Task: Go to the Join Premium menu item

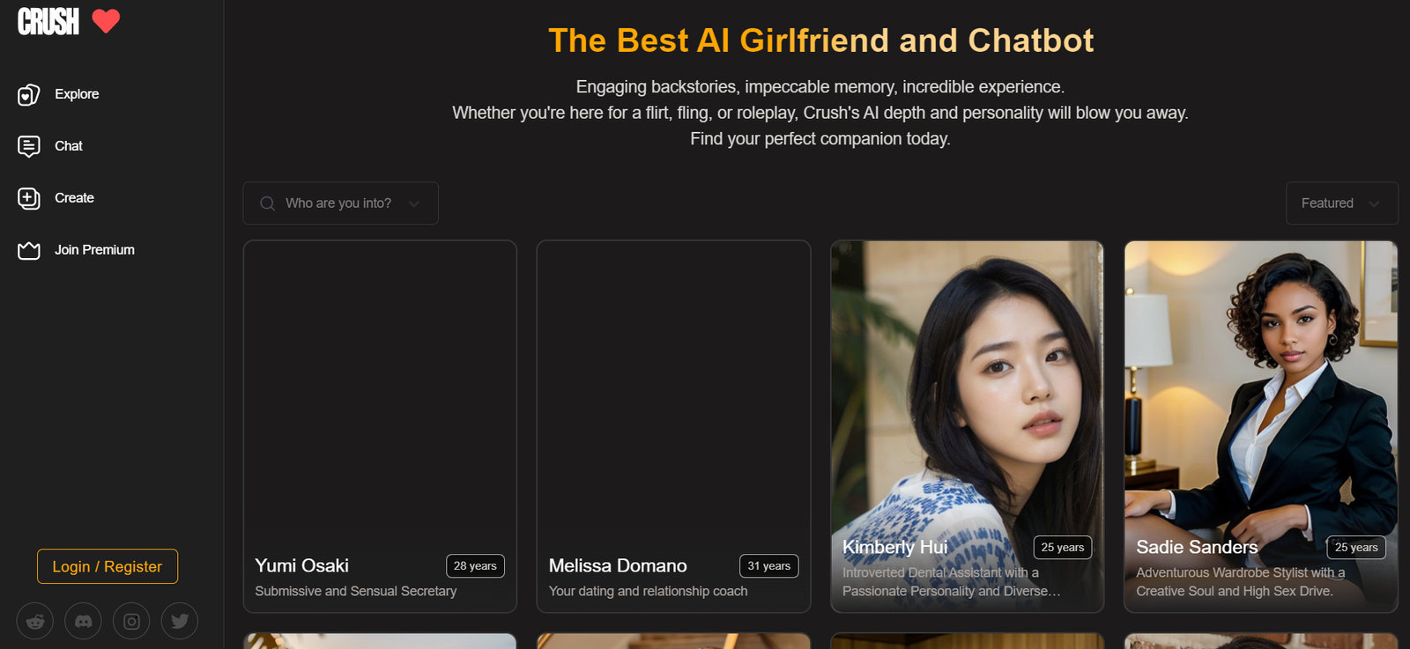Action: coord(94,250)
